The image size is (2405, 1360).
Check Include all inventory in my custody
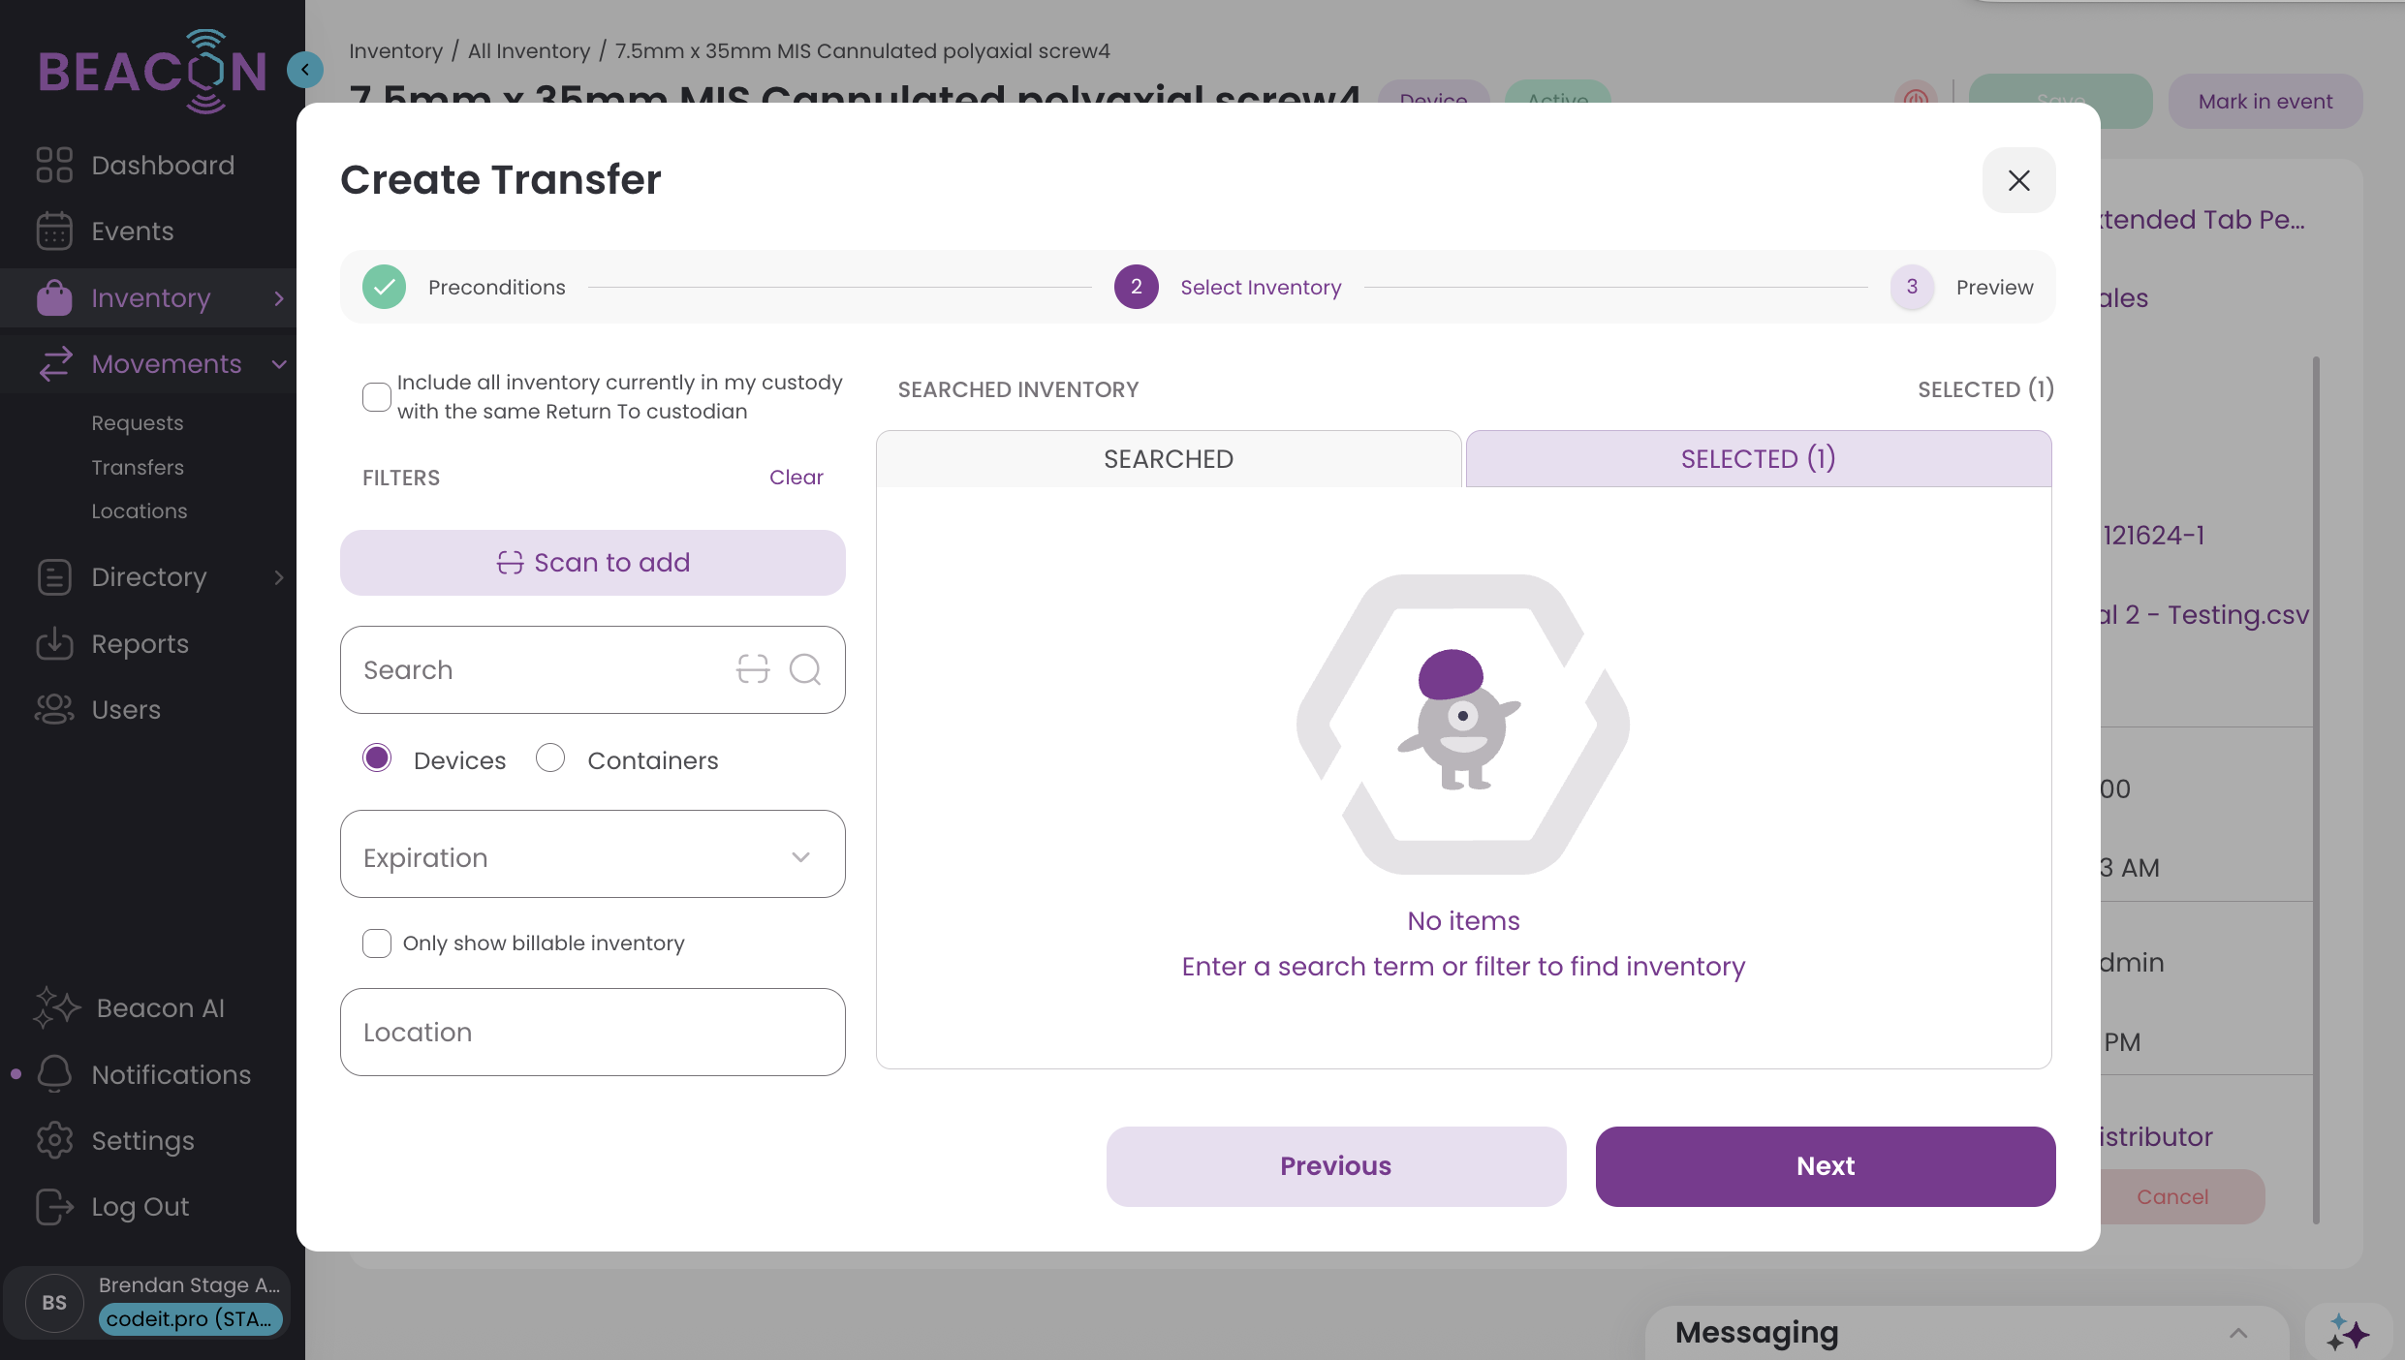point(376,396)
